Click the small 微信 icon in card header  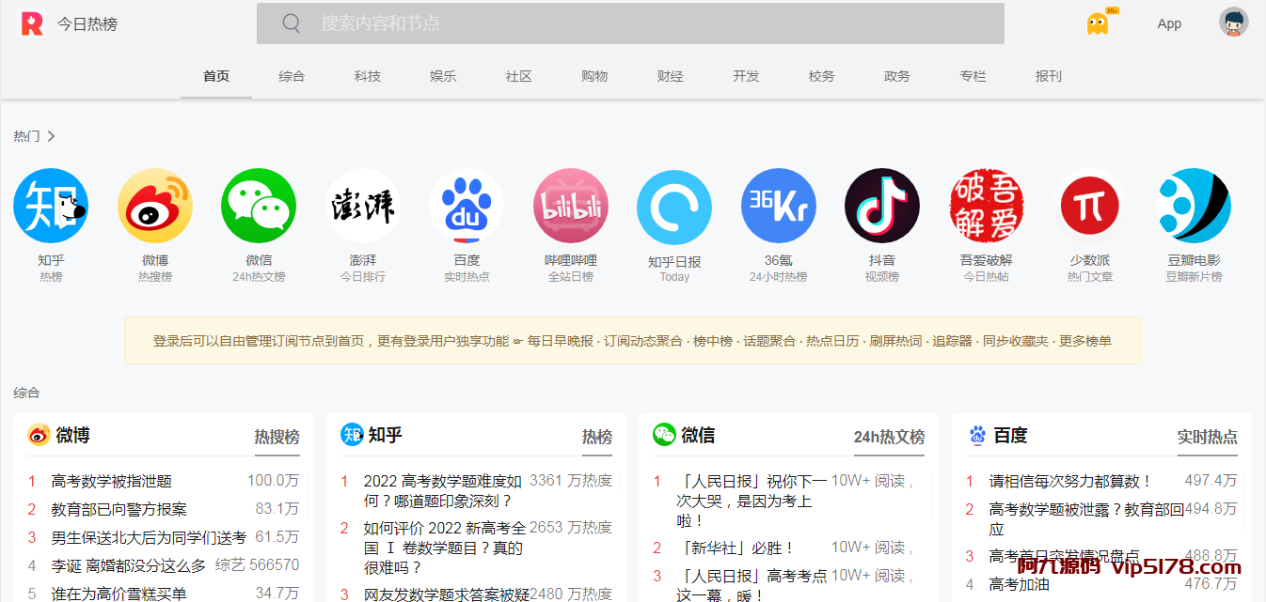point(664,435)
